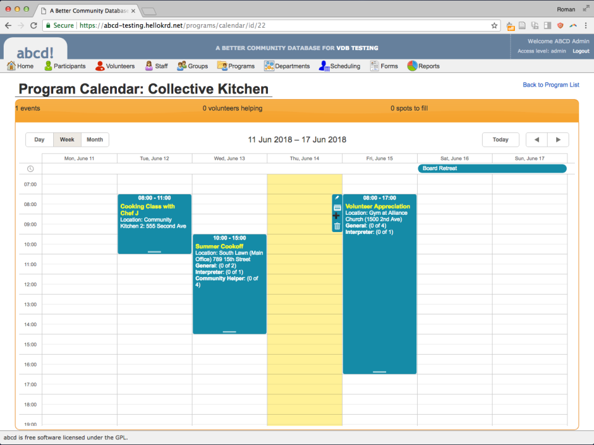Click the clock icon above the time column
The image size is (594, 445).
click(x=29, y=168)
